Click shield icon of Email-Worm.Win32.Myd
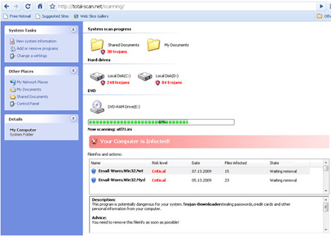 point(93,180)
